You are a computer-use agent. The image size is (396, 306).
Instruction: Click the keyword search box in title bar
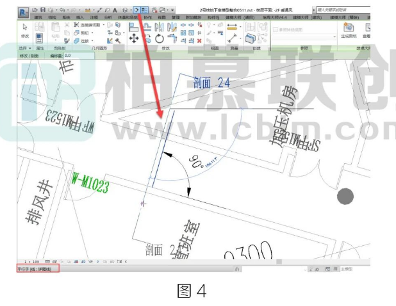[343, 10]
